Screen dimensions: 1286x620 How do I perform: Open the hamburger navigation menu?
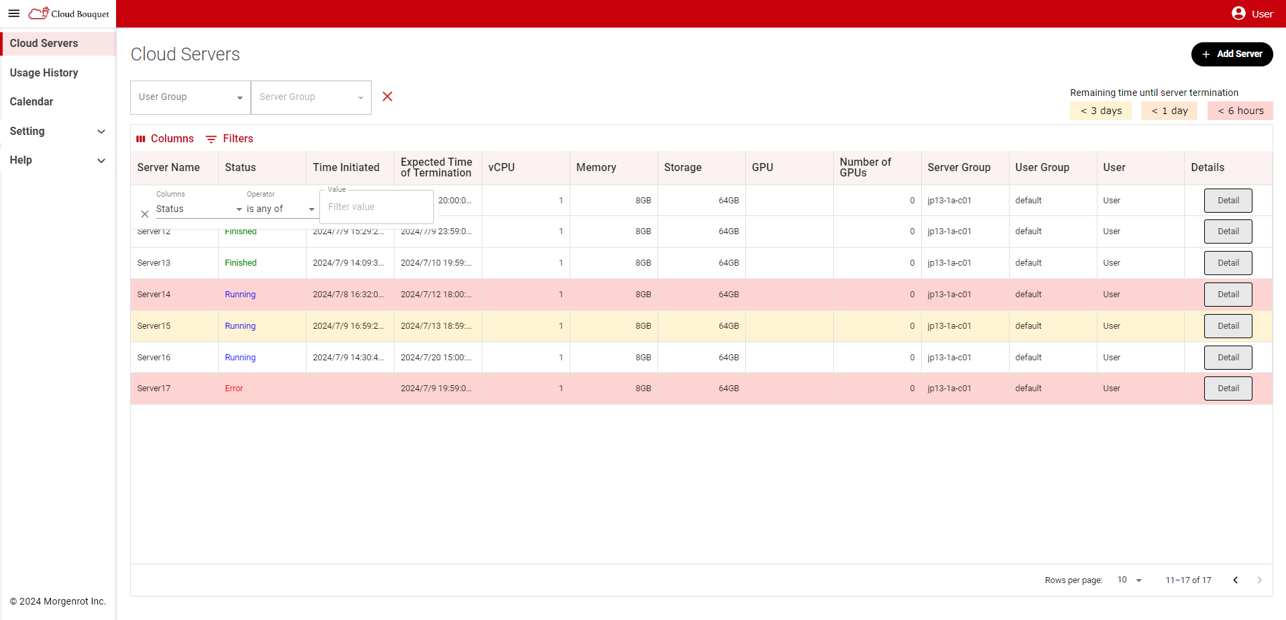click(13, 13)
